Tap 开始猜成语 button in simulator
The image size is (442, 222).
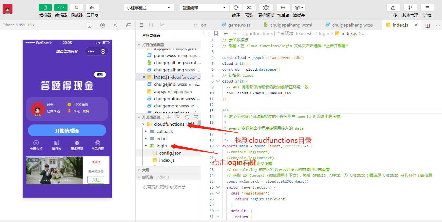67,131
